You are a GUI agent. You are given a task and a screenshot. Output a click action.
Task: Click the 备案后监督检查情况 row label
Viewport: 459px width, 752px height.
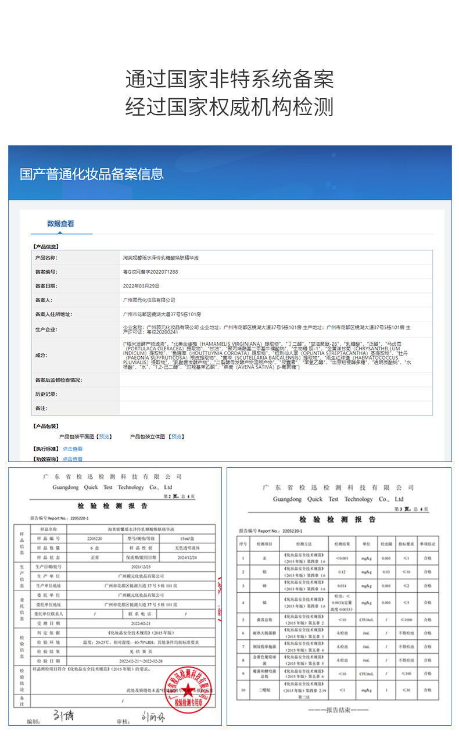point(58,380)
